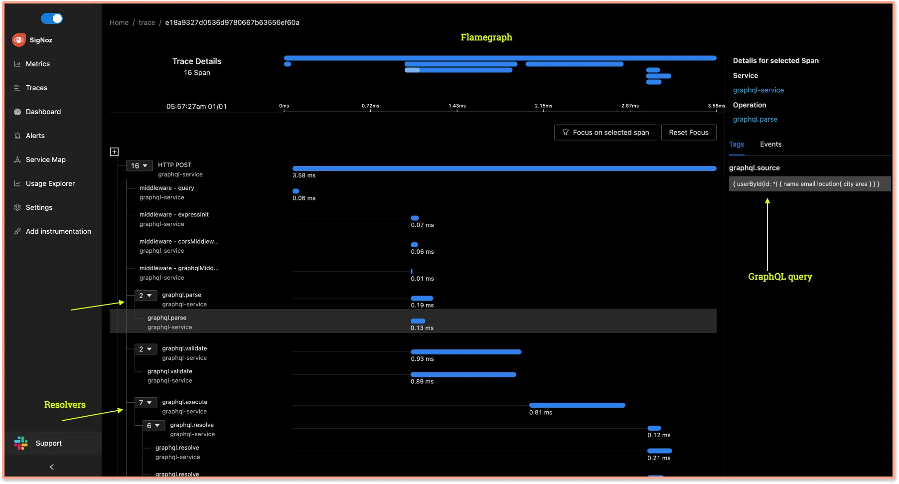Image resolution: width=899 pixels, height=484 pixels.
Task: Open the Dashboard icon in sidebar
Action: click(17, 112)
